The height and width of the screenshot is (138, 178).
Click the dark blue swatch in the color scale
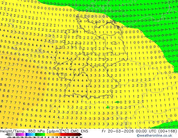26,134
